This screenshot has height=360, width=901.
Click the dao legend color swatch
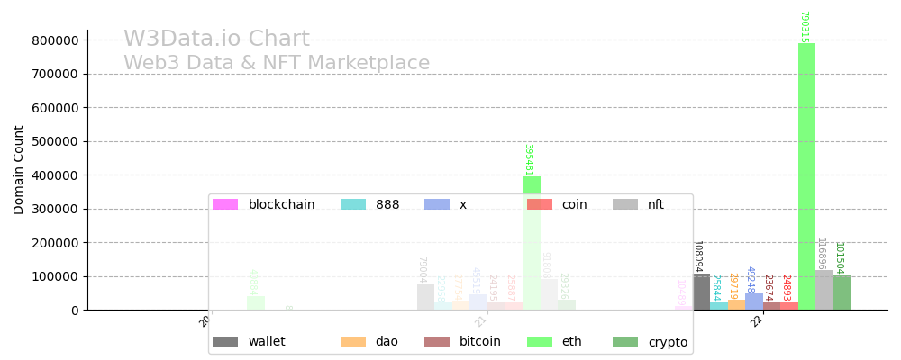click(x=353, y=342)
